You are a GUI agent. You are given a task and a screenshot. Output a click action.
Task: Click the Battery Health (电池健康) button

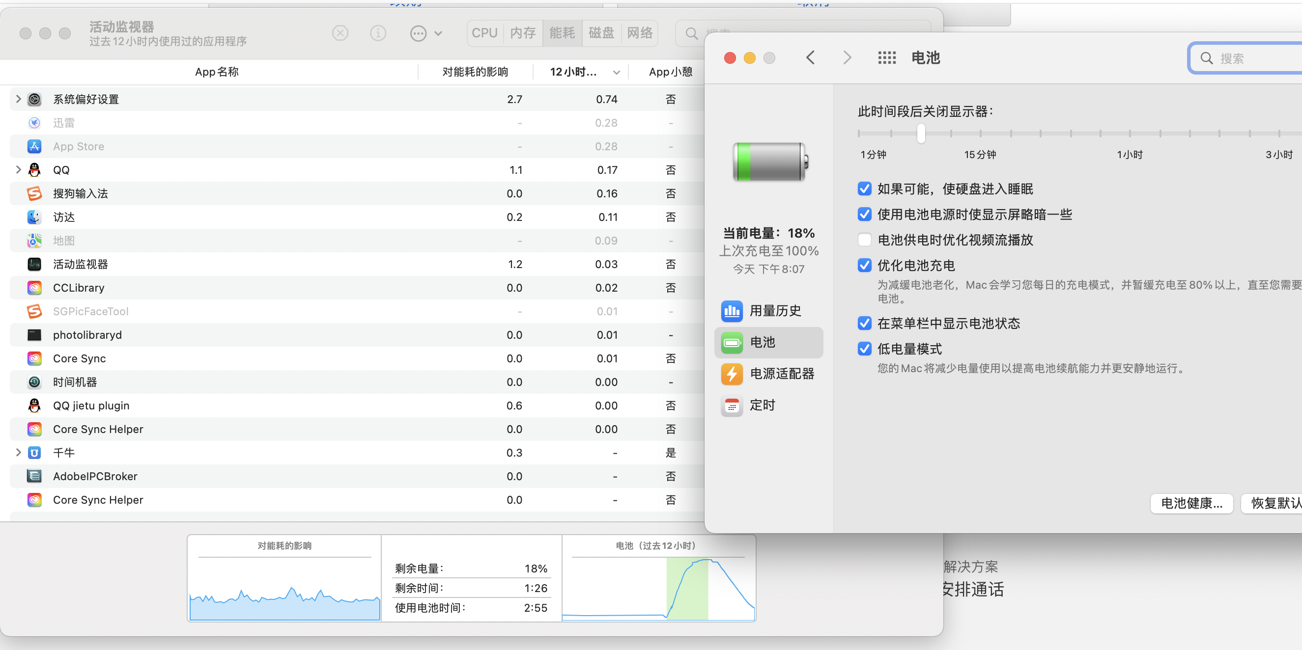[x=1191, y=503]
